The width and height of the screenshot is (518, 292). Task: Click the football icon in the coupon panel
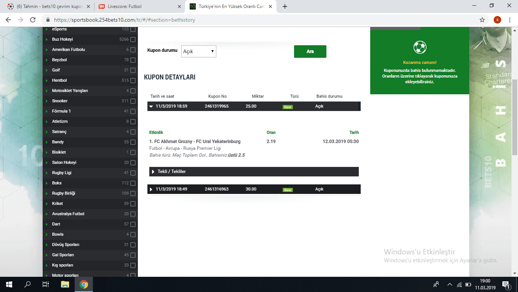point(420,48)
